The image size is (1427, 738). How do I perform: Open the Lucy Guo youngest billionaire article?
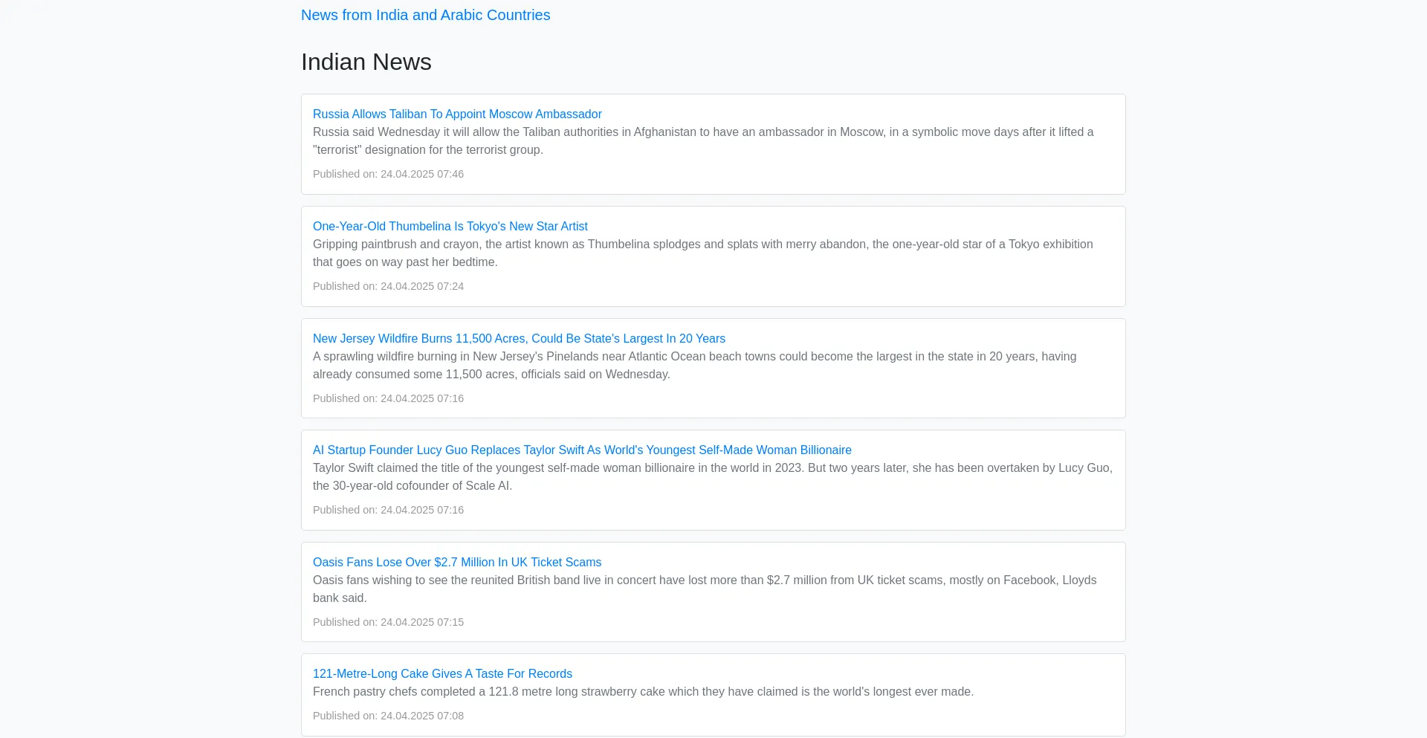coord(582,450)
